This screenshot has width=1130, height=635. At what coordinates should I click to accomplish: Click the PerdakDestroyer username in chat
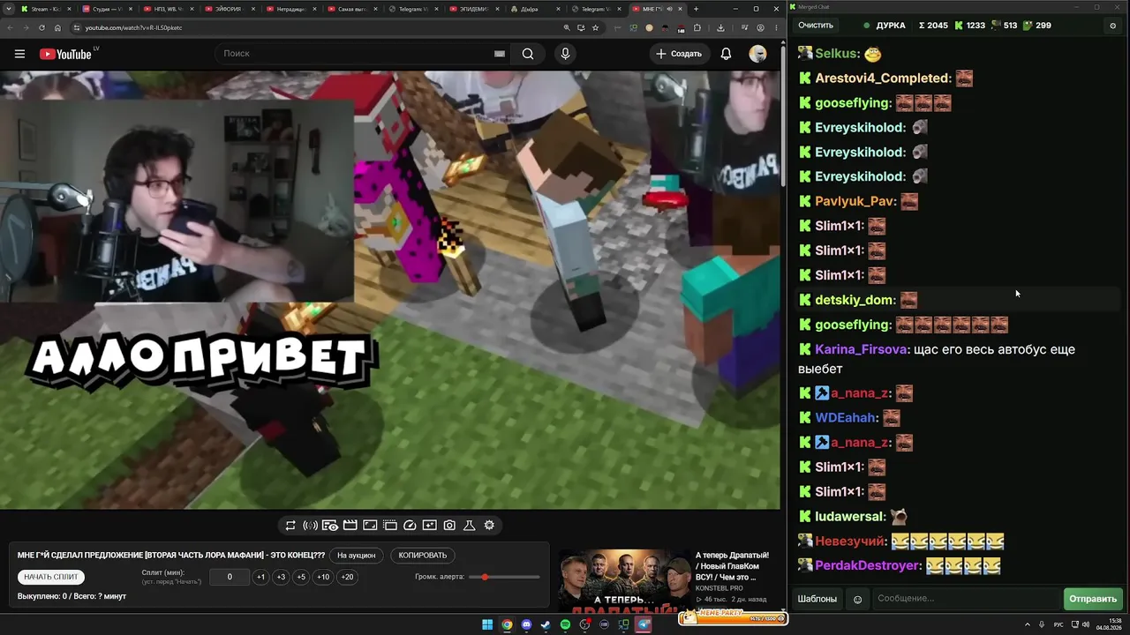[867, 565]
